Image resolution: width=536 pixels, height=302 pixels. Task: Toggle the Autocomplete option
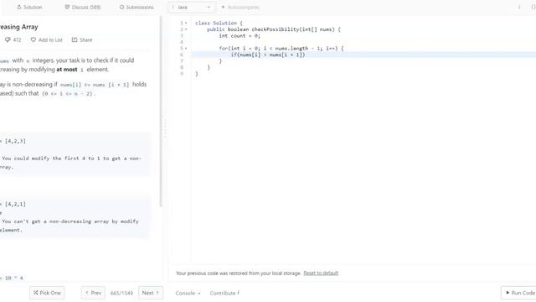pyautogui.click(x=240, y=8)
